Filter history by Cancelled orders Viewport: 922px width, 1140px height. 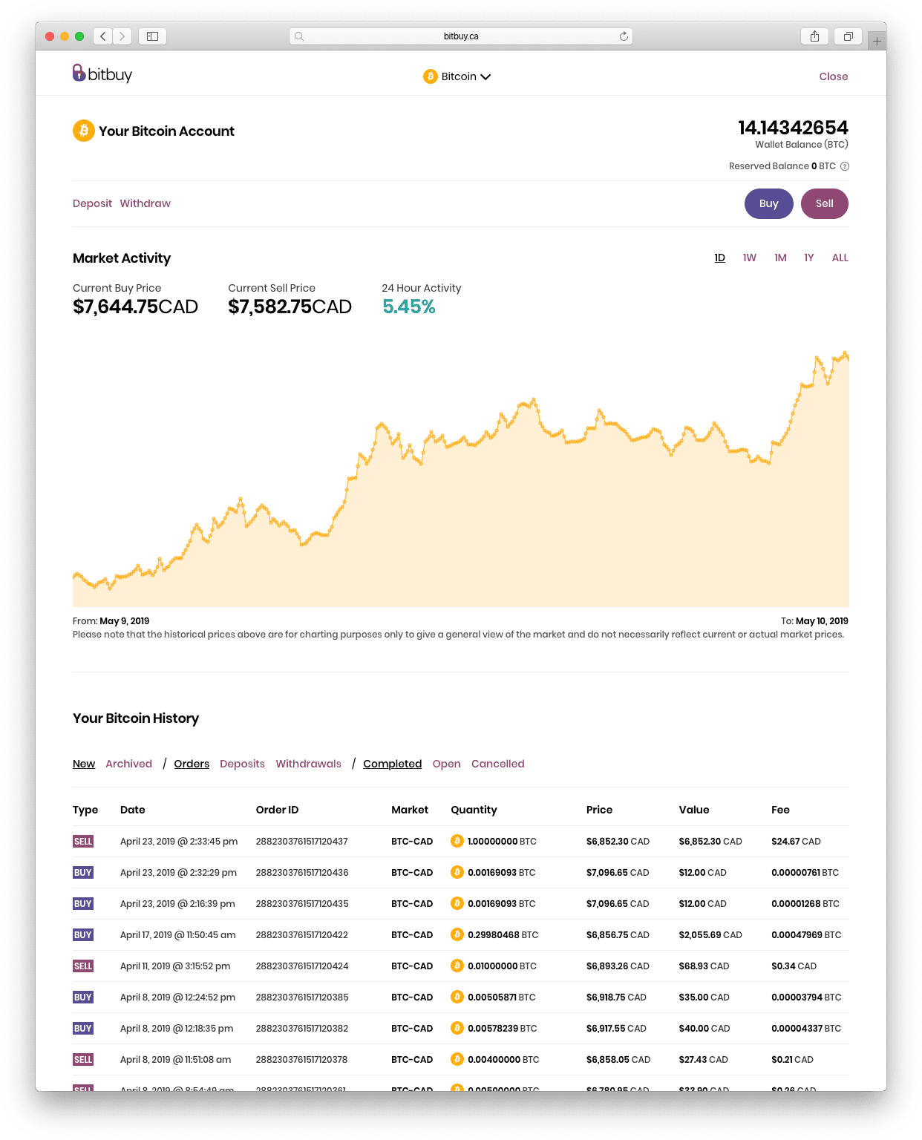coord(497,764)
